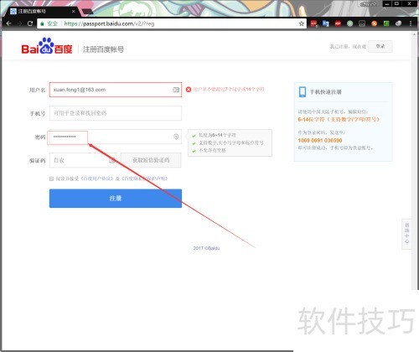This screenshot has width=419, height=352.
Task: Click the green secure lock icon in the address bar
Action: click(x=42, y=23)
